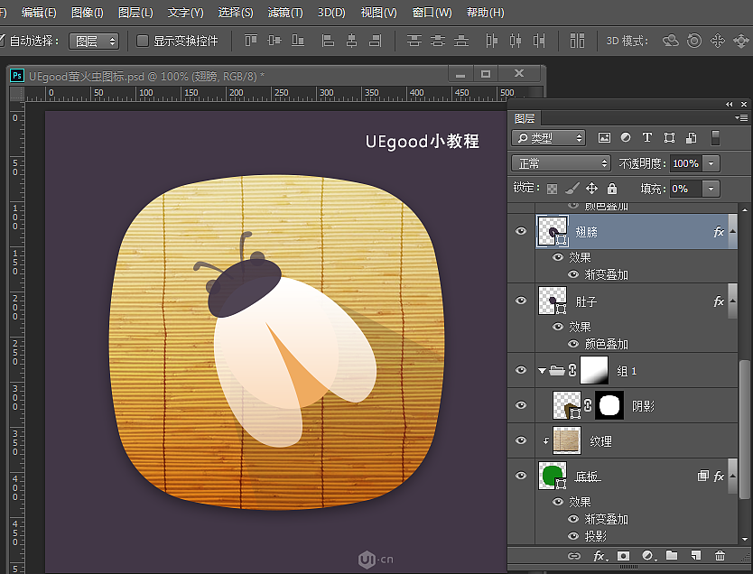Viewport: 753px width, 574px height.
Task: Align left edges icon in options bar
Action: [328, 41]
